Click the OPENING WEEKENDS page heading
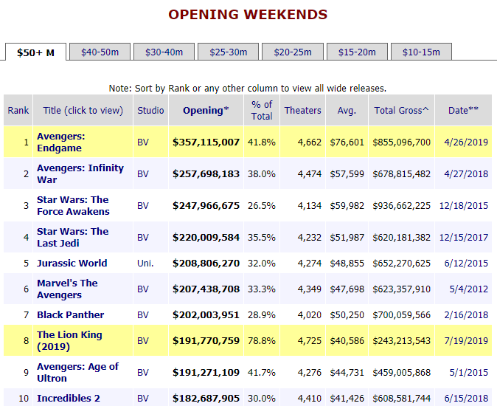The image size is (497, 406). coord(248,15)
